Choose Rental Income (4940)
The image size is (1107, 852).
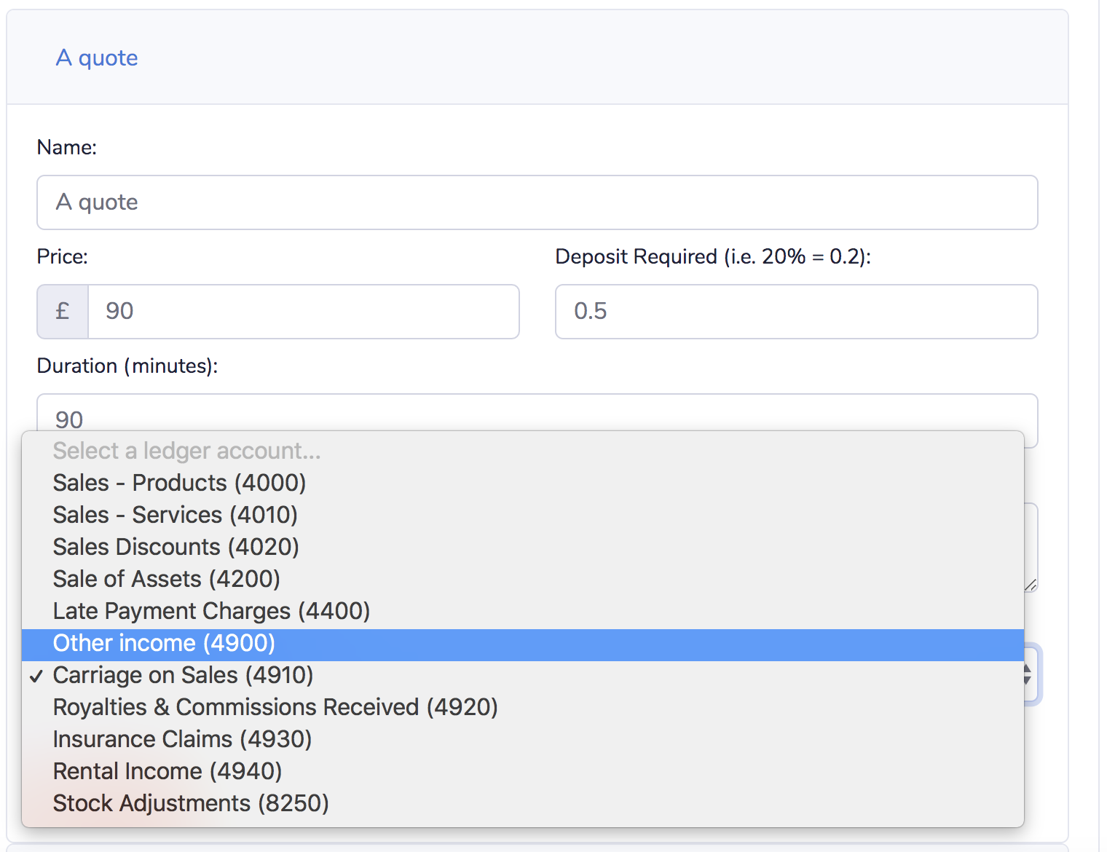click(x=523, y=771)
